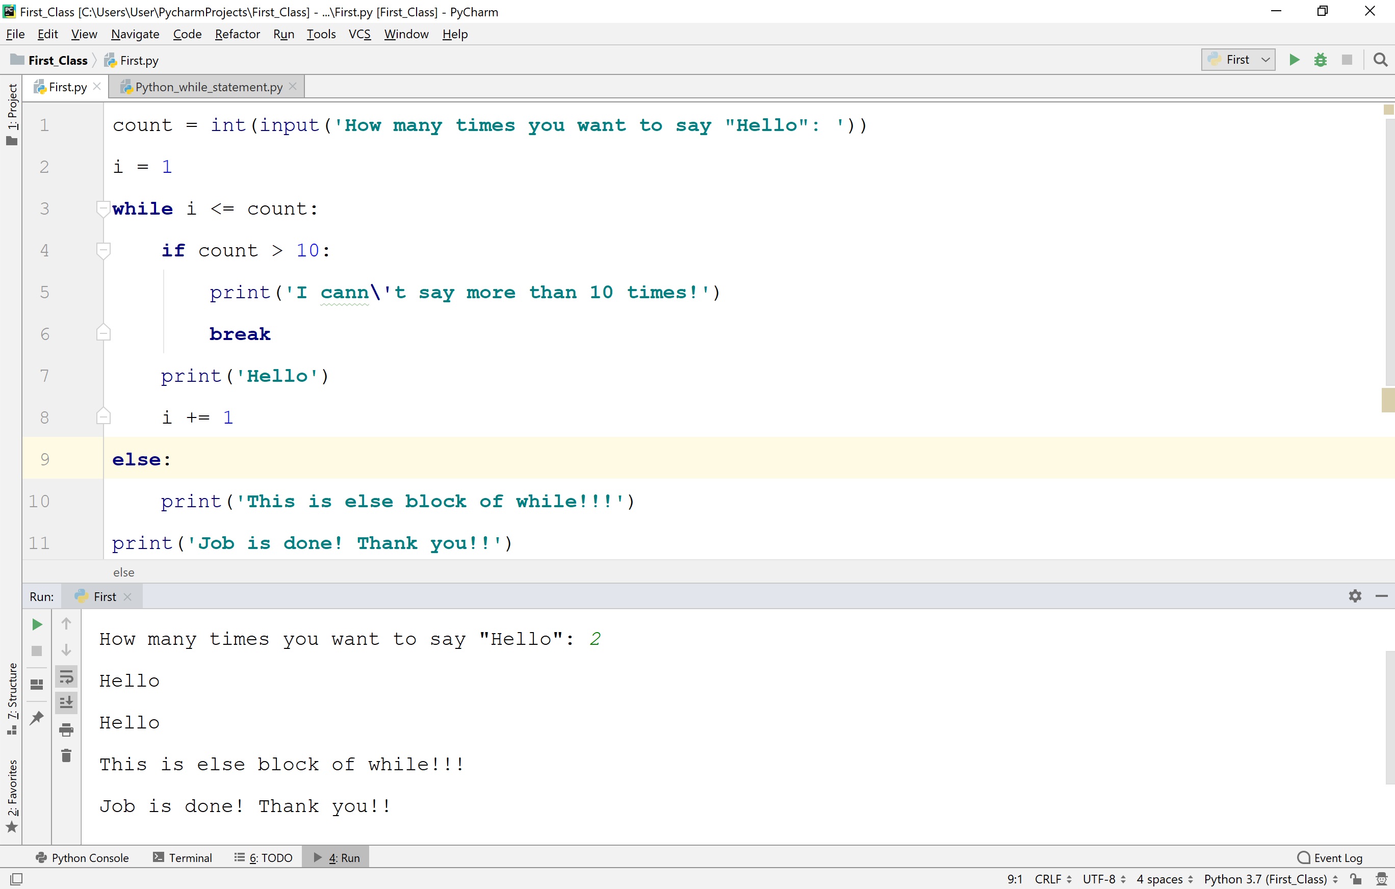This screenshot has height=889, width=1395.
Task: Open Search Everywhere with the magnifier icon
Action: pos(1381,60)
